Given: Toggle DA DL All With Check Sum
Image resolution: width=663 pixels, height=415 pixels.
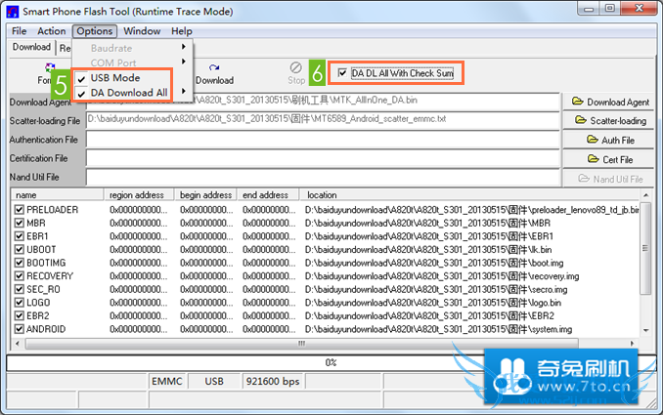Looking at the screenshot, I should 341,73.
